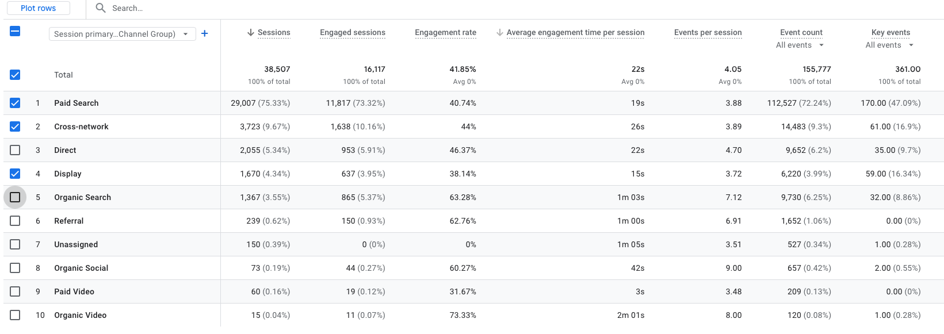
Task: Check the Organic Search row checkbox
Action: [x=15, y=197]
